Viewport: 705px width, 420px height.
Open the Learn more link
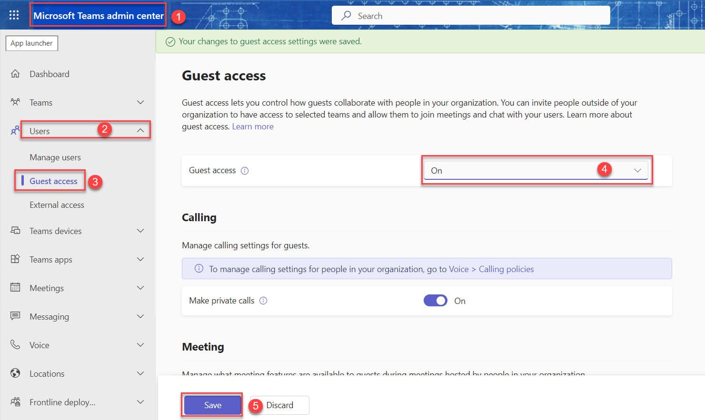pos(253,127)
